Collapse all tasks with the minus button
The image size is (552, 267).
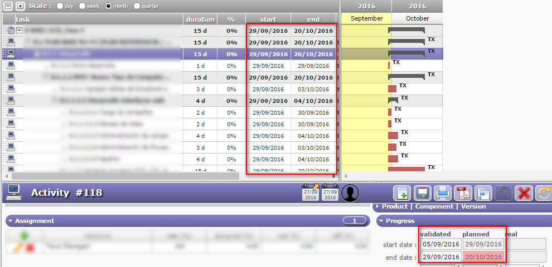point(8,6)
